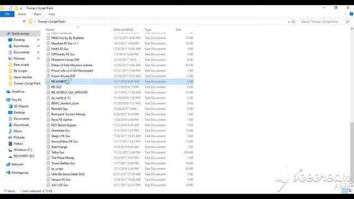Click the Sharkbite Gui file icon
This screenshot has width=354, height=199.
[48, 130]
